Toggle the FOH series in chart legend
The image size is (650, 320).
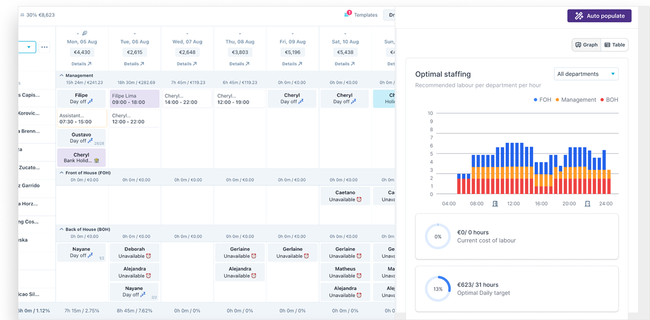[542, 100]
